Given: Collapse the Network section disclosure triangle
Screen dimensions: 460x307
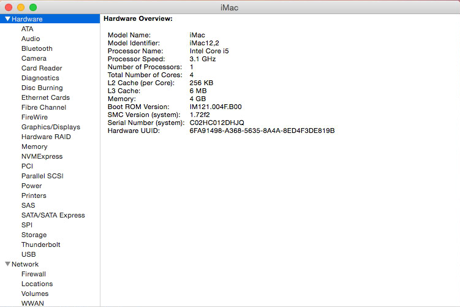Looking at the screenshot, I should coord(7,264).
